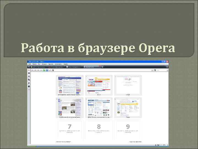The image size is (198, 149).
Task: Open the Mail Speed Dial thumbnail
Action: [x=99, y=108]
